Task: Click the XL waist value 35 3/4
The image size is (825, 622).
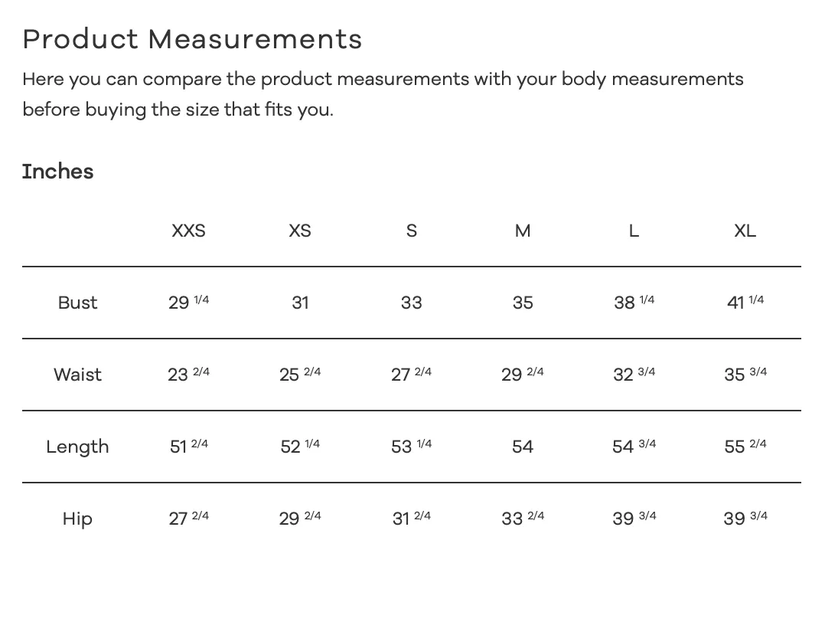Action: (x=745, y=374)
